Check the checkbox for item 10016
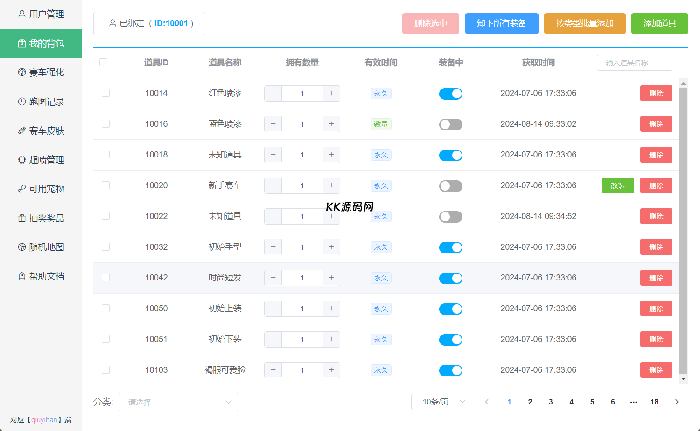 [x=106, y=124]
